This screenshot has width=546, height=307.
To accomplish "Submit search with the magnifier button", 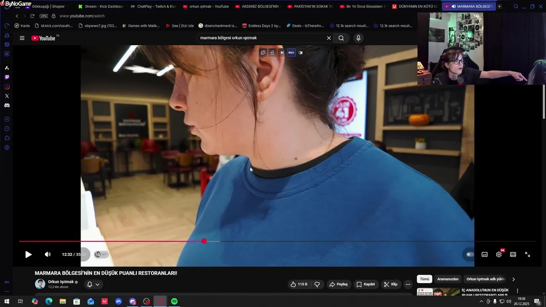I will pyautogui.click(x=341, y=38).
